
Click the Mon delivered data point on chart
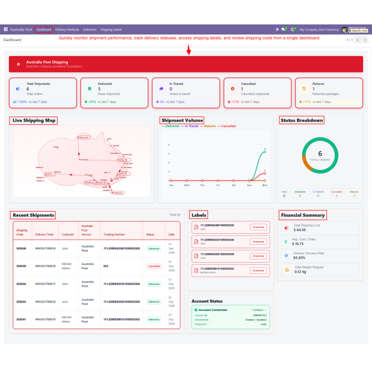point(265,152)
